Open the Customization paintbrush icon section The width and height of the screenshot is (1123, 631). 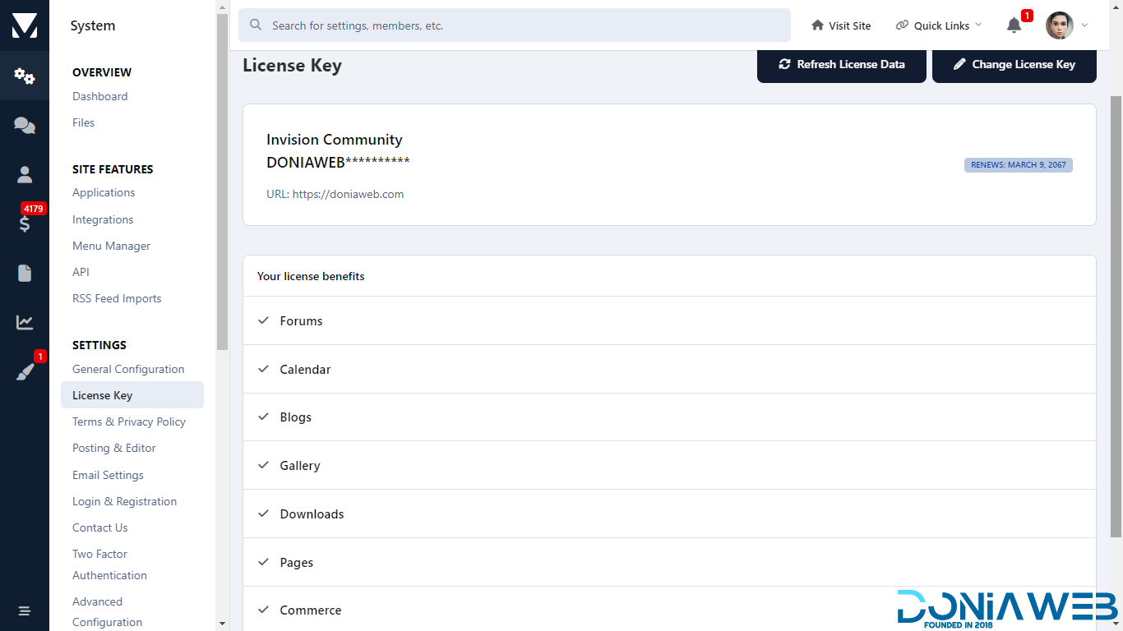click(25, 372)
